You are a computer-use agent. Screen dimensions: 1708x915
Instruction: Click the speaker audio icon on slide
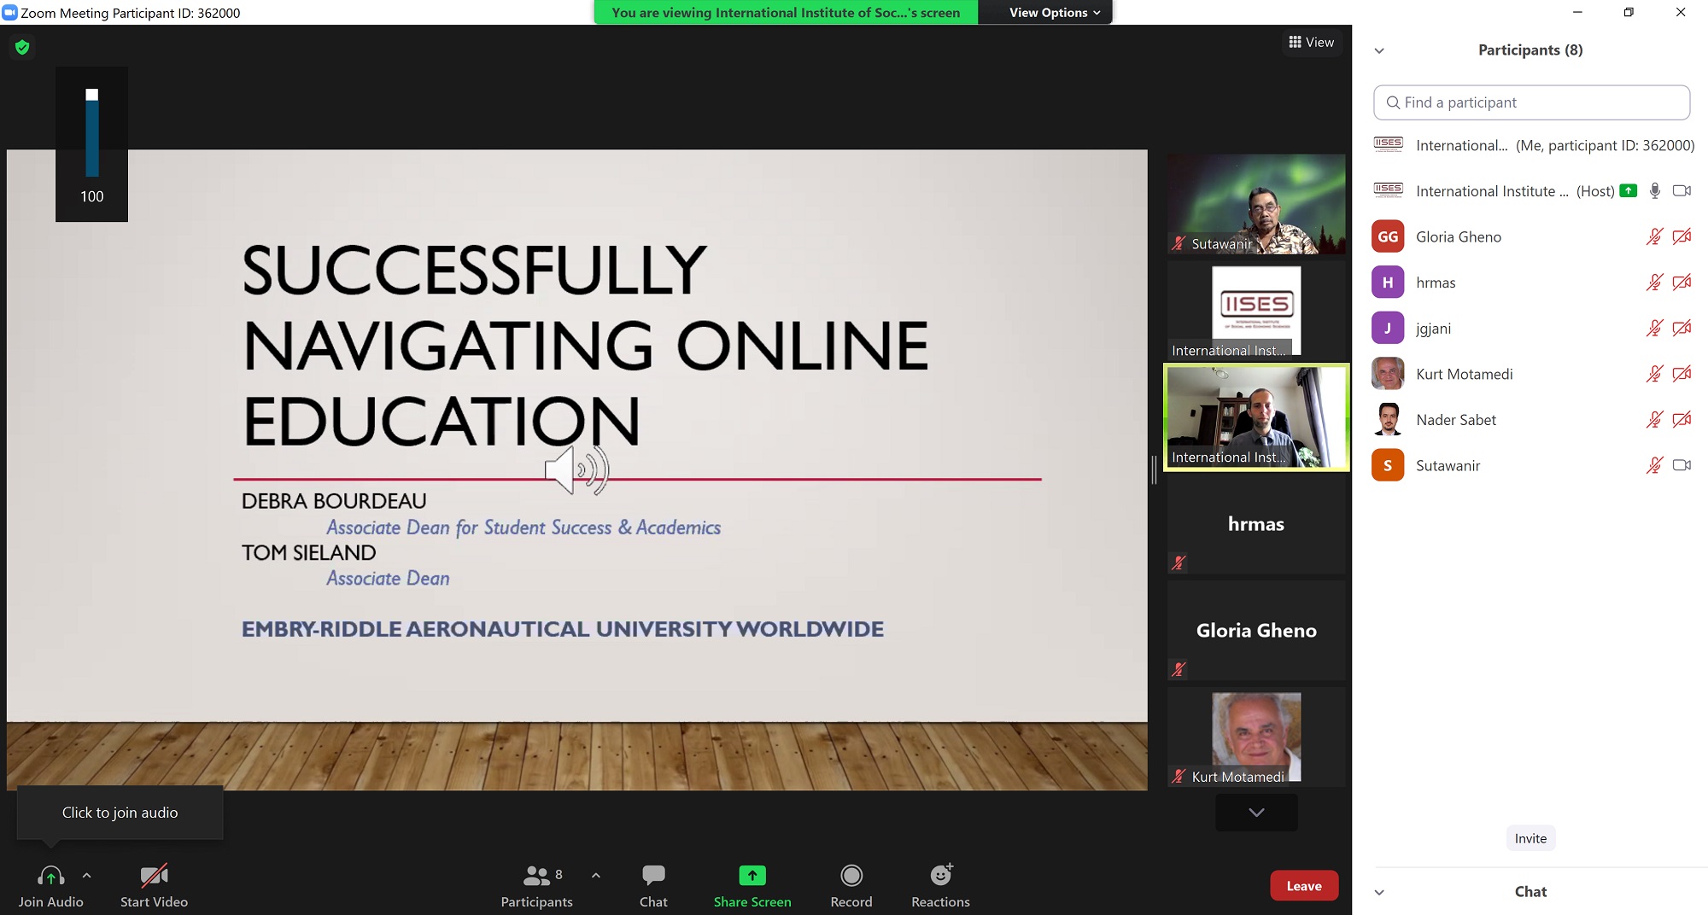pyautogui.click(x=576, y=469)
